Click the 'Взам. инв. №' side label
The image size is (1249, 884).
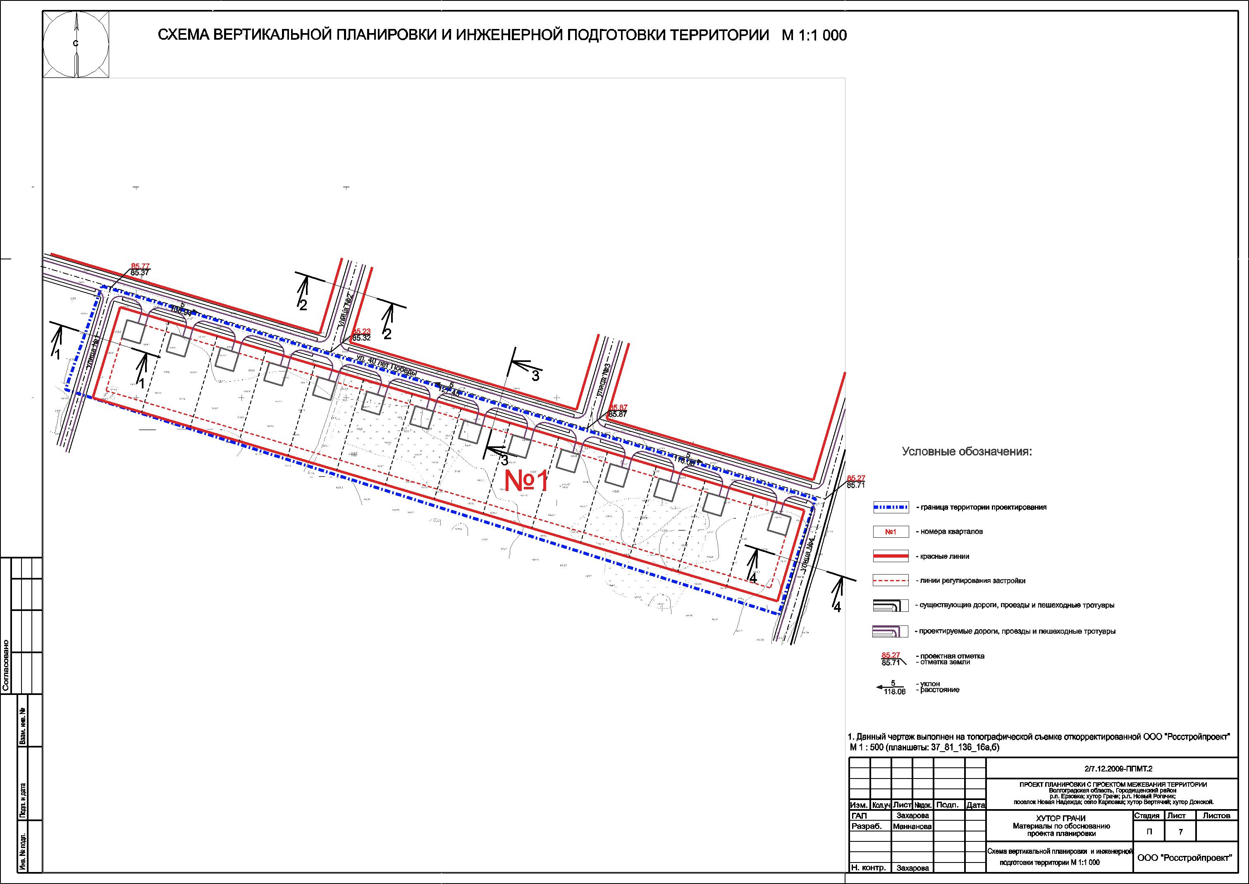pos(22,726)
